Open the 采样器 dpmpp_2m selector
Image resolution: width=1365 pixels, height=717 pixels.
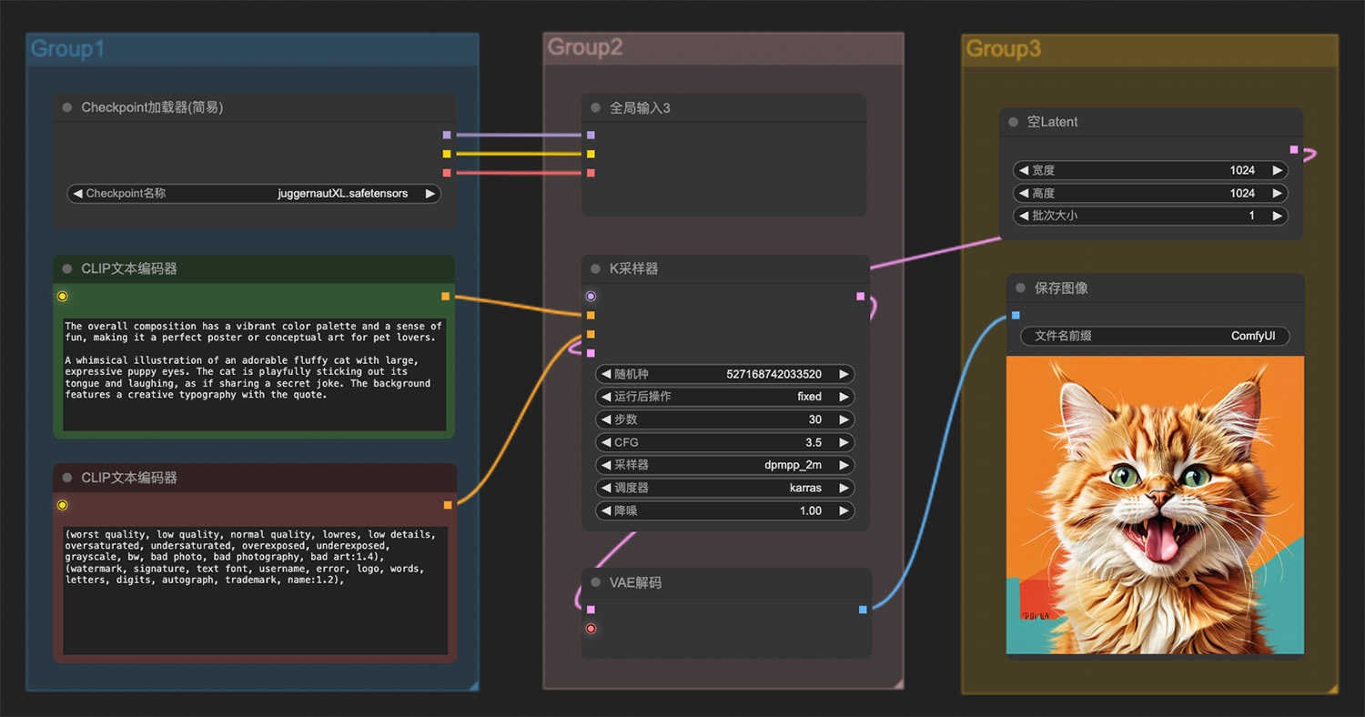click(x=725, y=465)
